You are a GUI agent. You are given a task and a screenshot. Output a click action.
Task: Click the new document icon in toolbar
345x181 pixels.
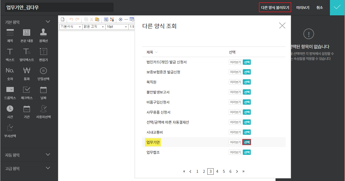63,19
